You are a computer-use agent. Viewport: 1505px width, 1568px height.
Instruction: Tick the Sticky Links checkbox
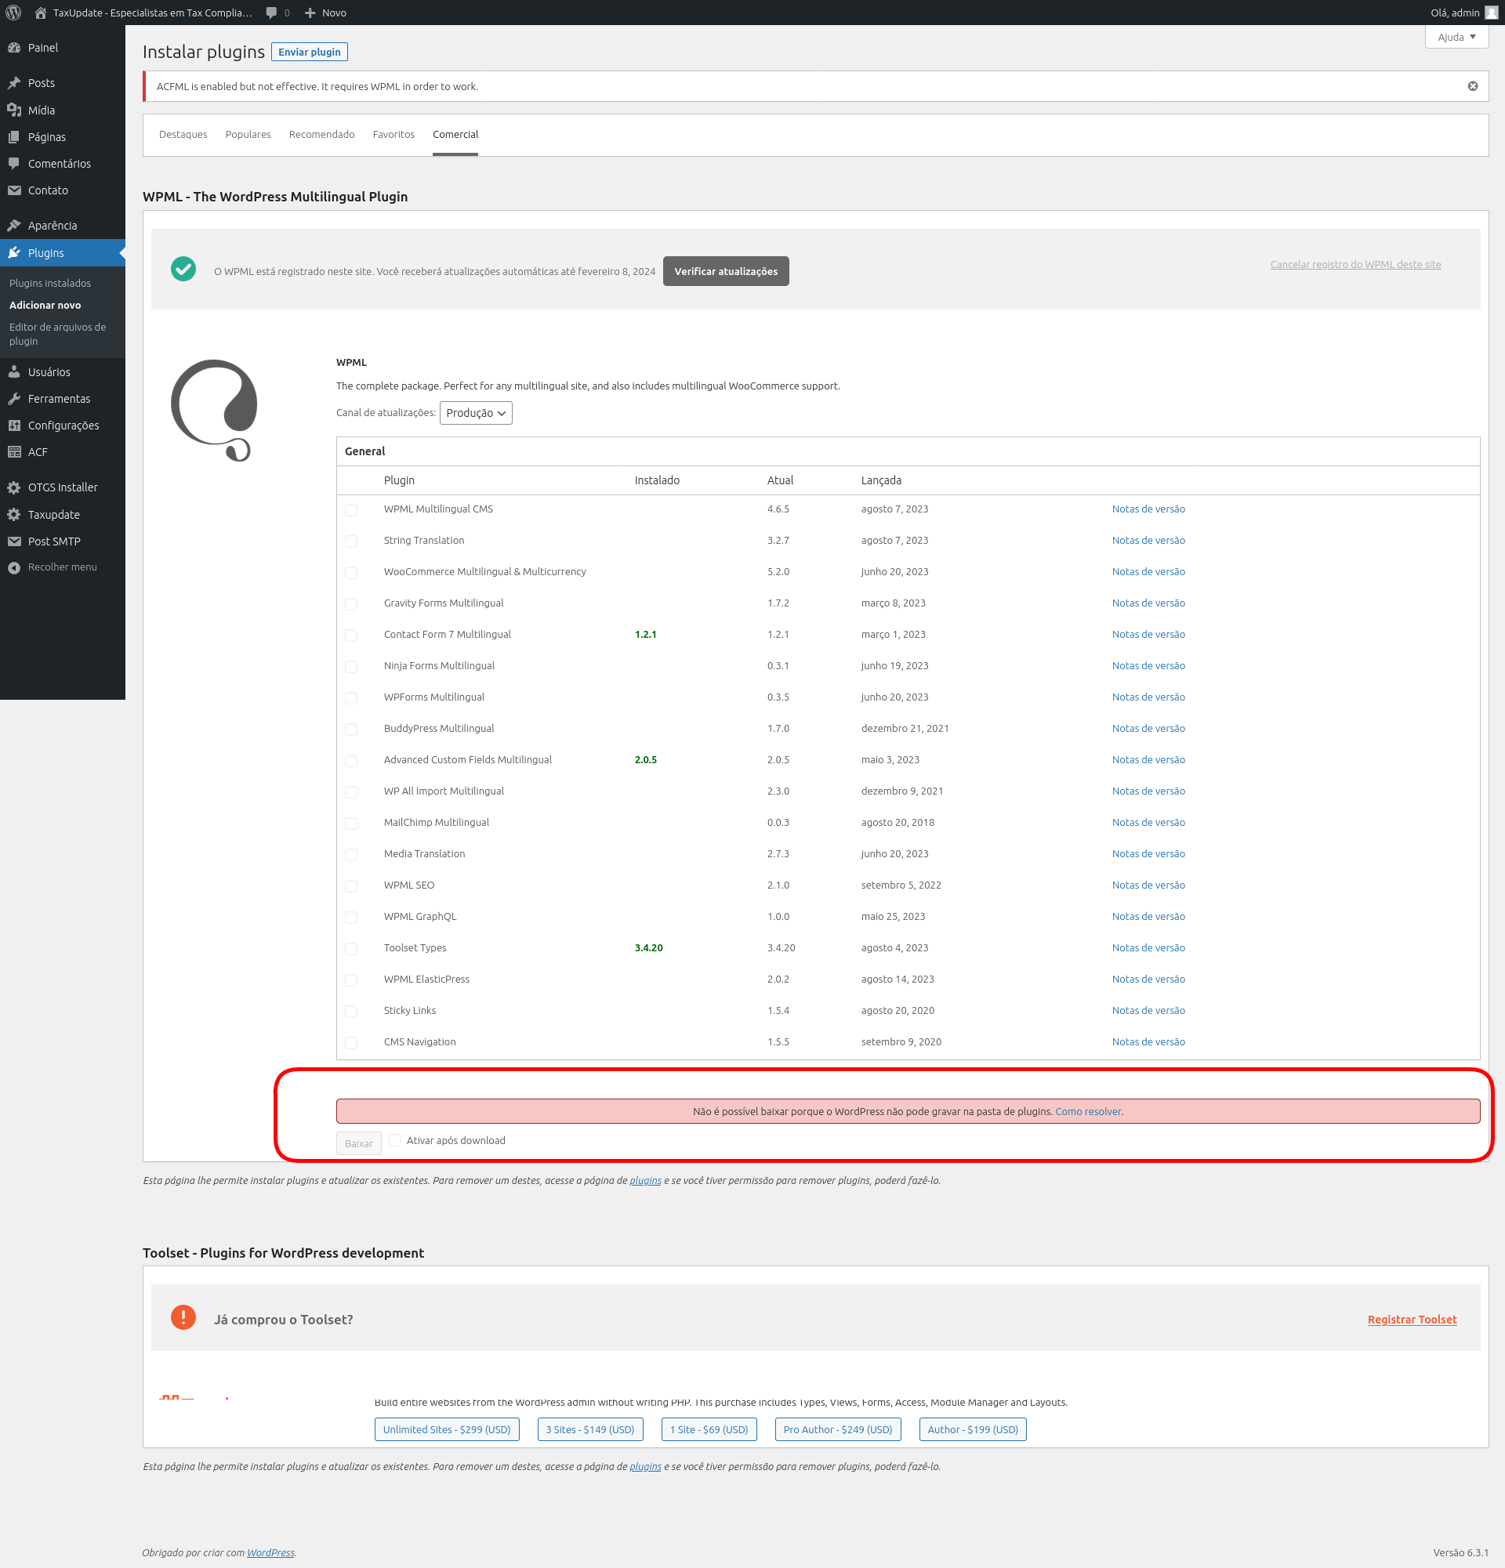click(x=351, y=1011)
